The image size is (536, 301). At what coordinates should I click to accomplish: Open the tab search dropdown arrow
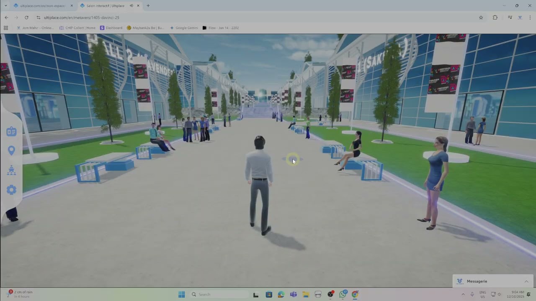pos(5,6)
